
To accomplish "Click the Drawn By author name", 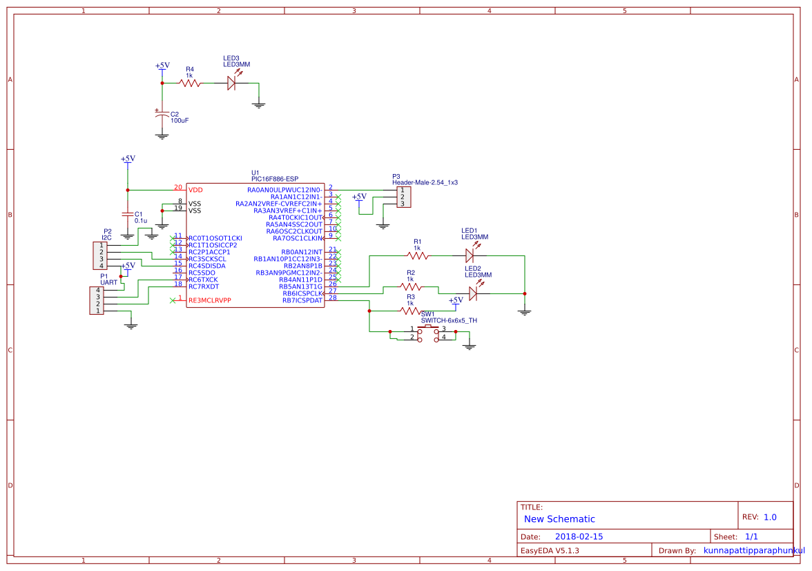I will coord(754,550).
